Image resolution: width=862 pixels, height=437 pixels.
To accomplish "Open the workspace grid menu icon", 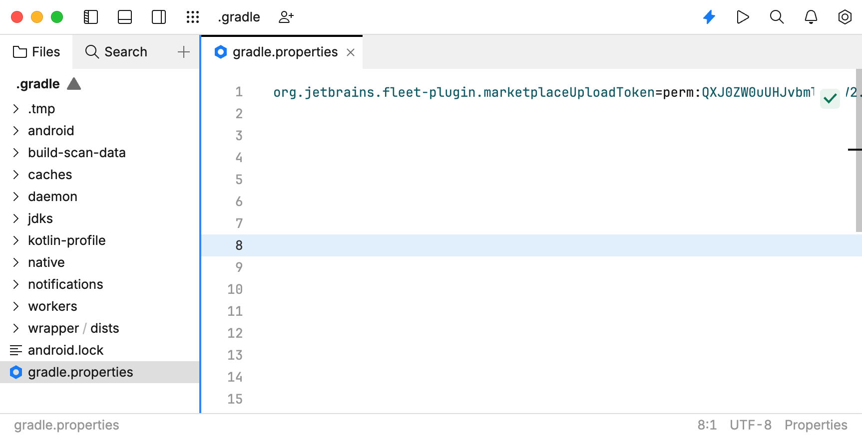I will pyautogui.click(x=193, y=17).
